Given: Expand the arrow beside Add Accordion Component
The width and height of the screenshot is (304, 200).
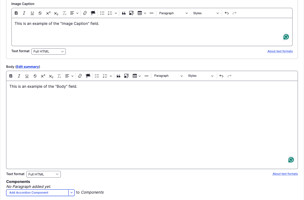Looking at the screenshot, I should [x=72, y=193].
